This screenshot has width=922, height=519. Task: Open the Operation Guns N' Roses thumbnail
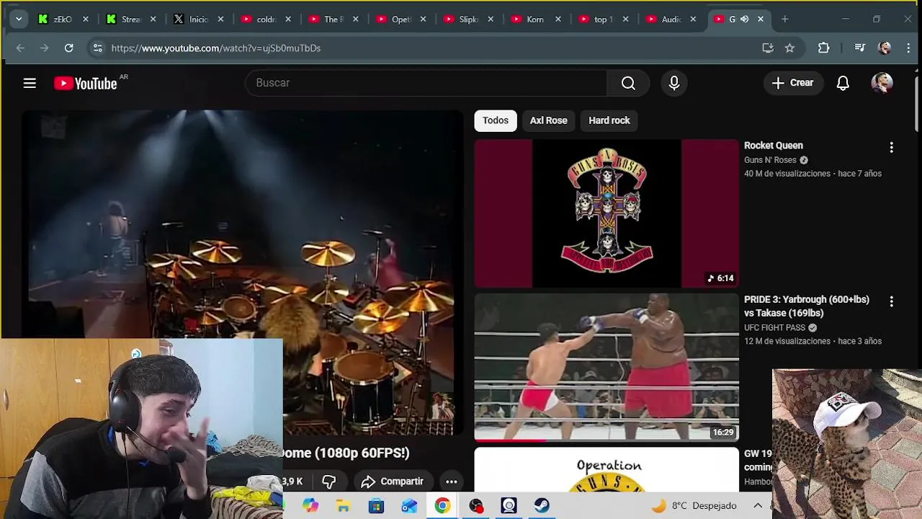click(607, 470)
